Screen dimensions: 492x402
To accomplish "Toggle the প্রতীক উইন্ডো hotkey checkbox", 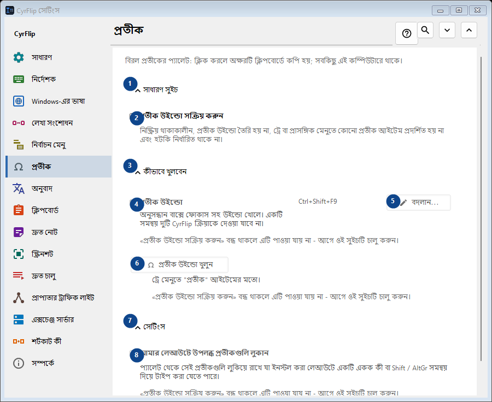I will pos(133,202).
